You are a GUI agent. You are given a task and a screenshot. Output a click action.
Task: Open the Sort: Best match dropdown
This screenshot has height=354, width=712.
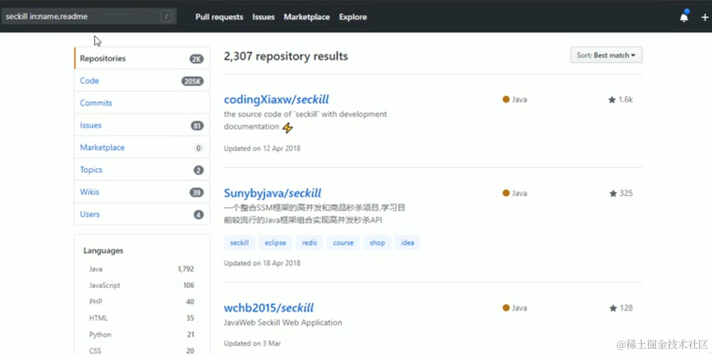606,55
